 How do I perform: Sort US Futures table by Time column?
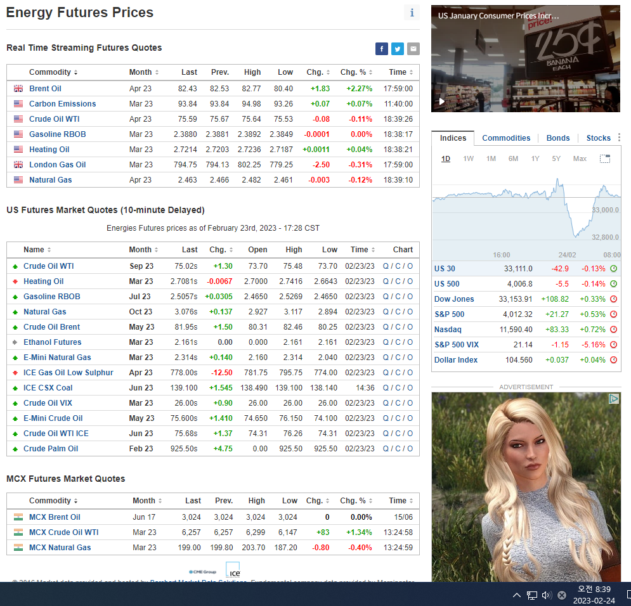click(x=363, y=250)
